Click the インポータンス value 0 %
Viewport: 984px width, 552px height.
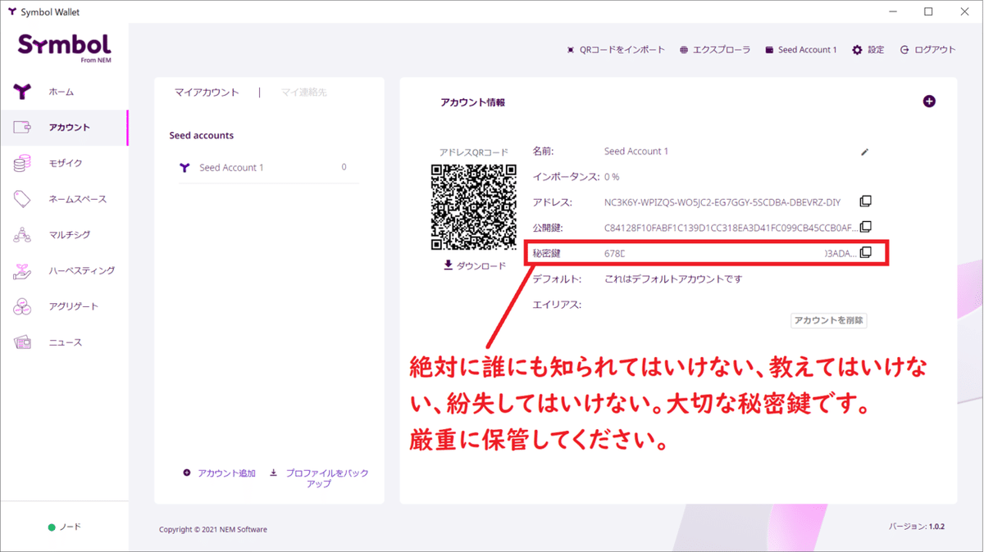coord(612,177)
